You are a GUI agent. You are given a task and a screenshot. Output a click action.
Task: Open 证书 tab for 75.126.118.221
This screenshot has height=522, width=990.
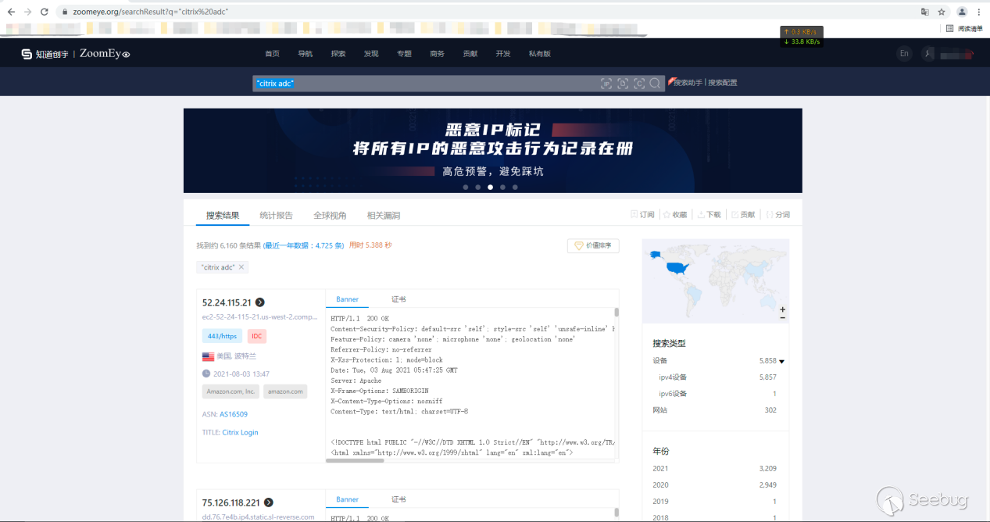[399, 499]
